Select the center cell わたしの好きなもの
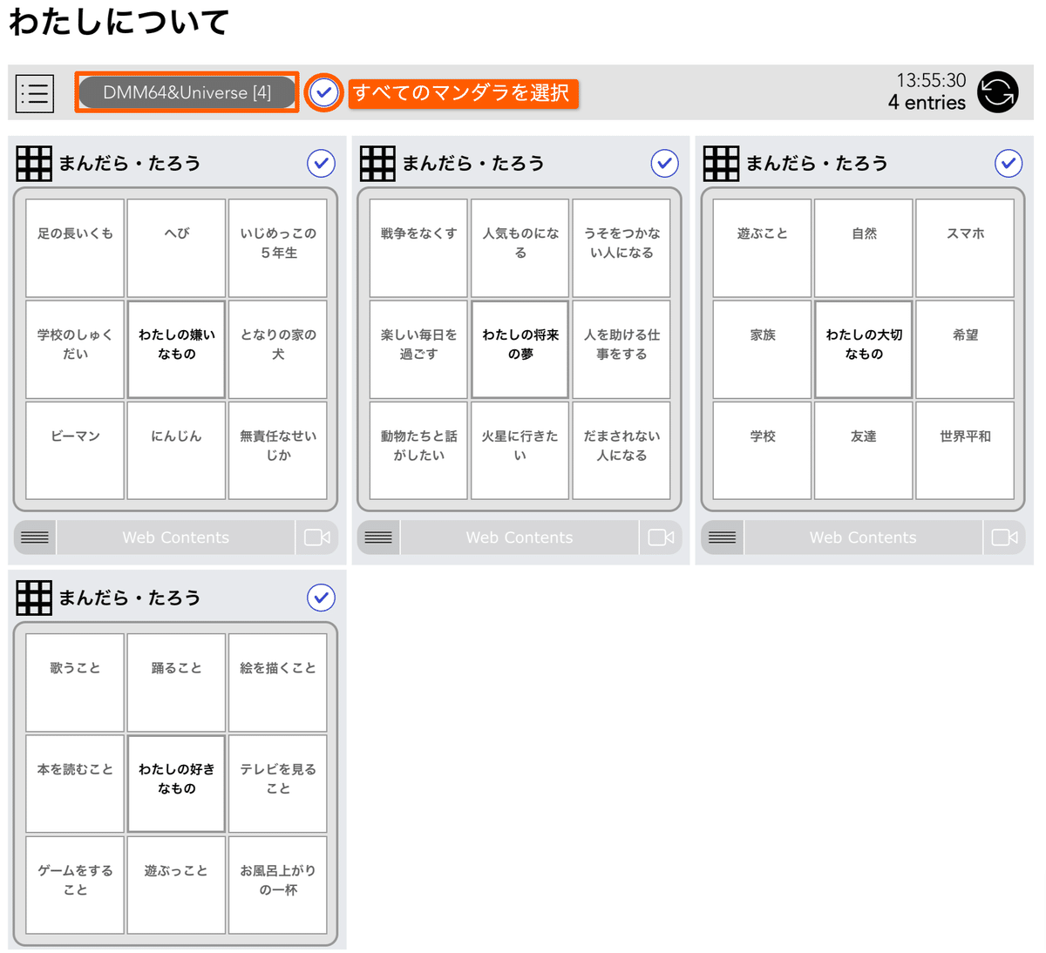The height and width of the screenshot is (953, 1046). [176, 784]
